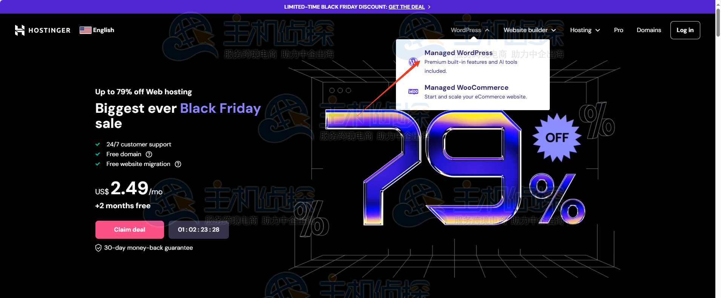This screenshot has height=298, width=721.
Task: Click the US flag language icon
Action: click(x=86, y=30)
